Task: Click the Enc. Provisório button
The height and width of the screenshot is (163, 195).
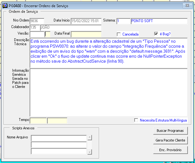Action: tap(170, 150)
